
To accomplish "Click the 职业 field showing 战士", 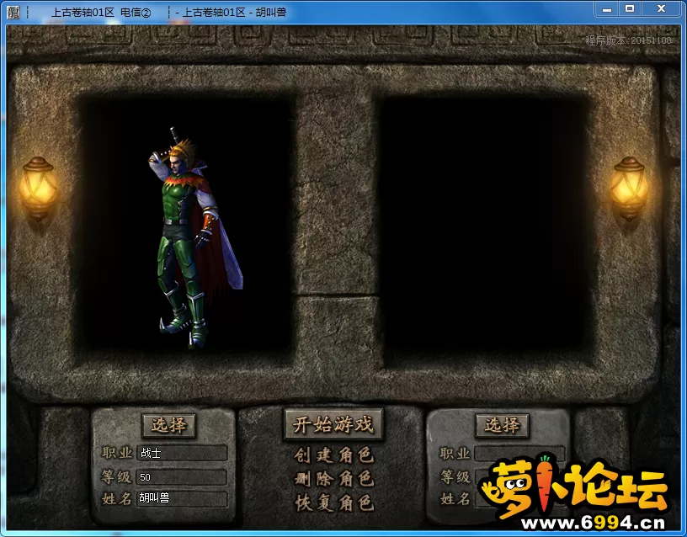I will click(x=182, y=453).
